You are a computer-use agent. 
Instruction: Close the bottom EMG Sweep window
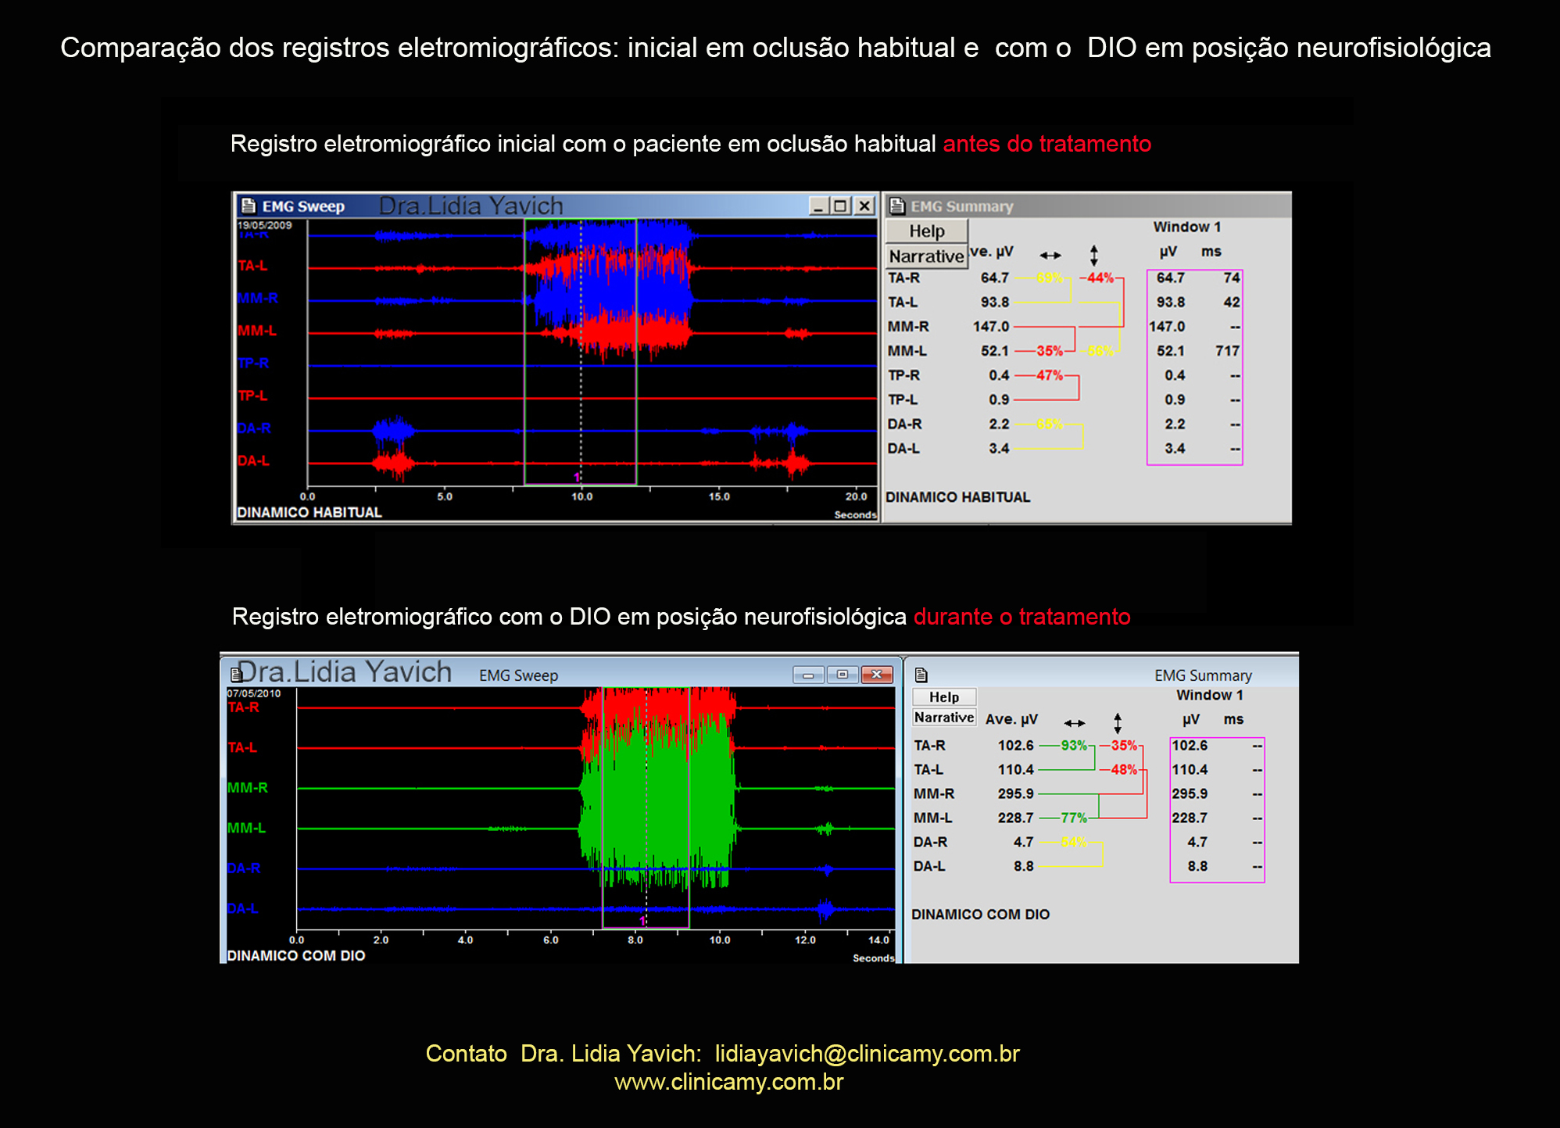tap(877, 675)
